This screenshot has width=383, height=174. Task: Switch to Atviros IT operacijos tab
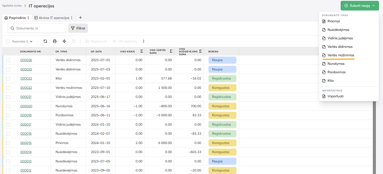point(54,18)
